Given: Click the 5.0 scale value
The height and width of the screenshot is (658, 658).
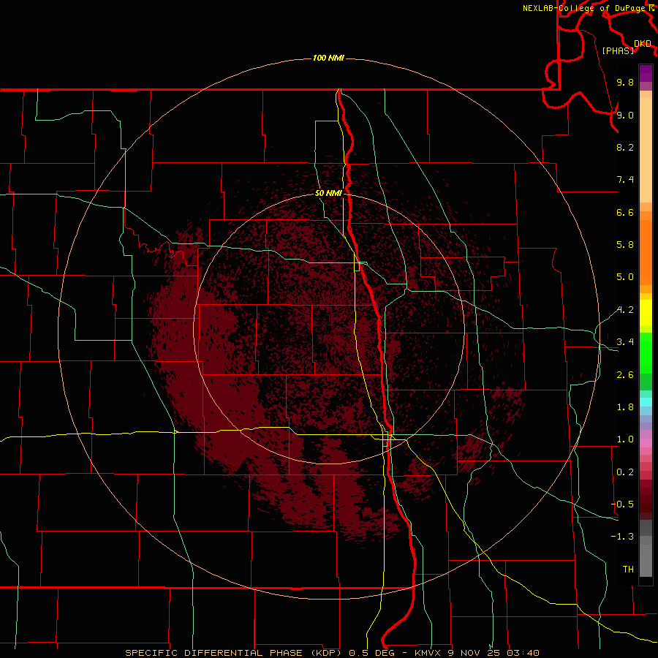Looking at the screenshot, I should (x=625, y=277).
